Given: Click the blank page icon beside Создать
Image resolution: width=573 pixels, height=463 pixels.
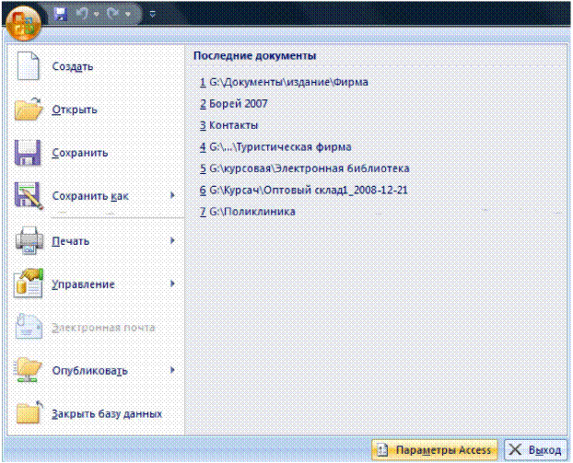Looking at the screenshot, I should [x=29, y=66].
